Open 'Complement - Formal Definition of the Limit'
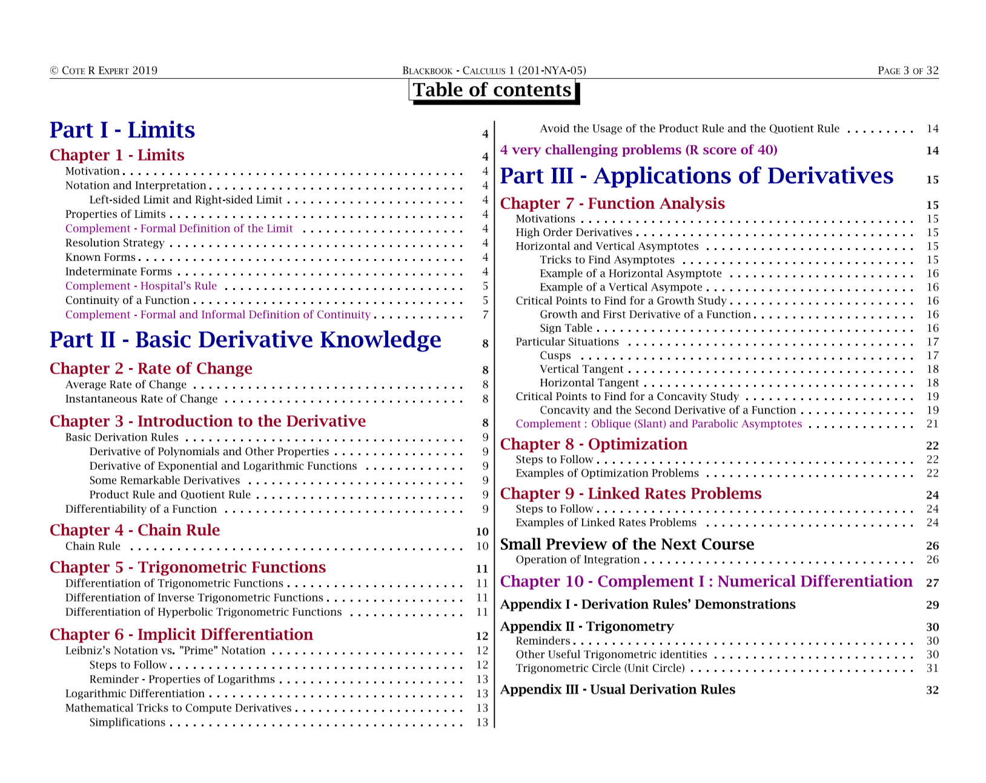986x783 pixels. coord(179,229)
